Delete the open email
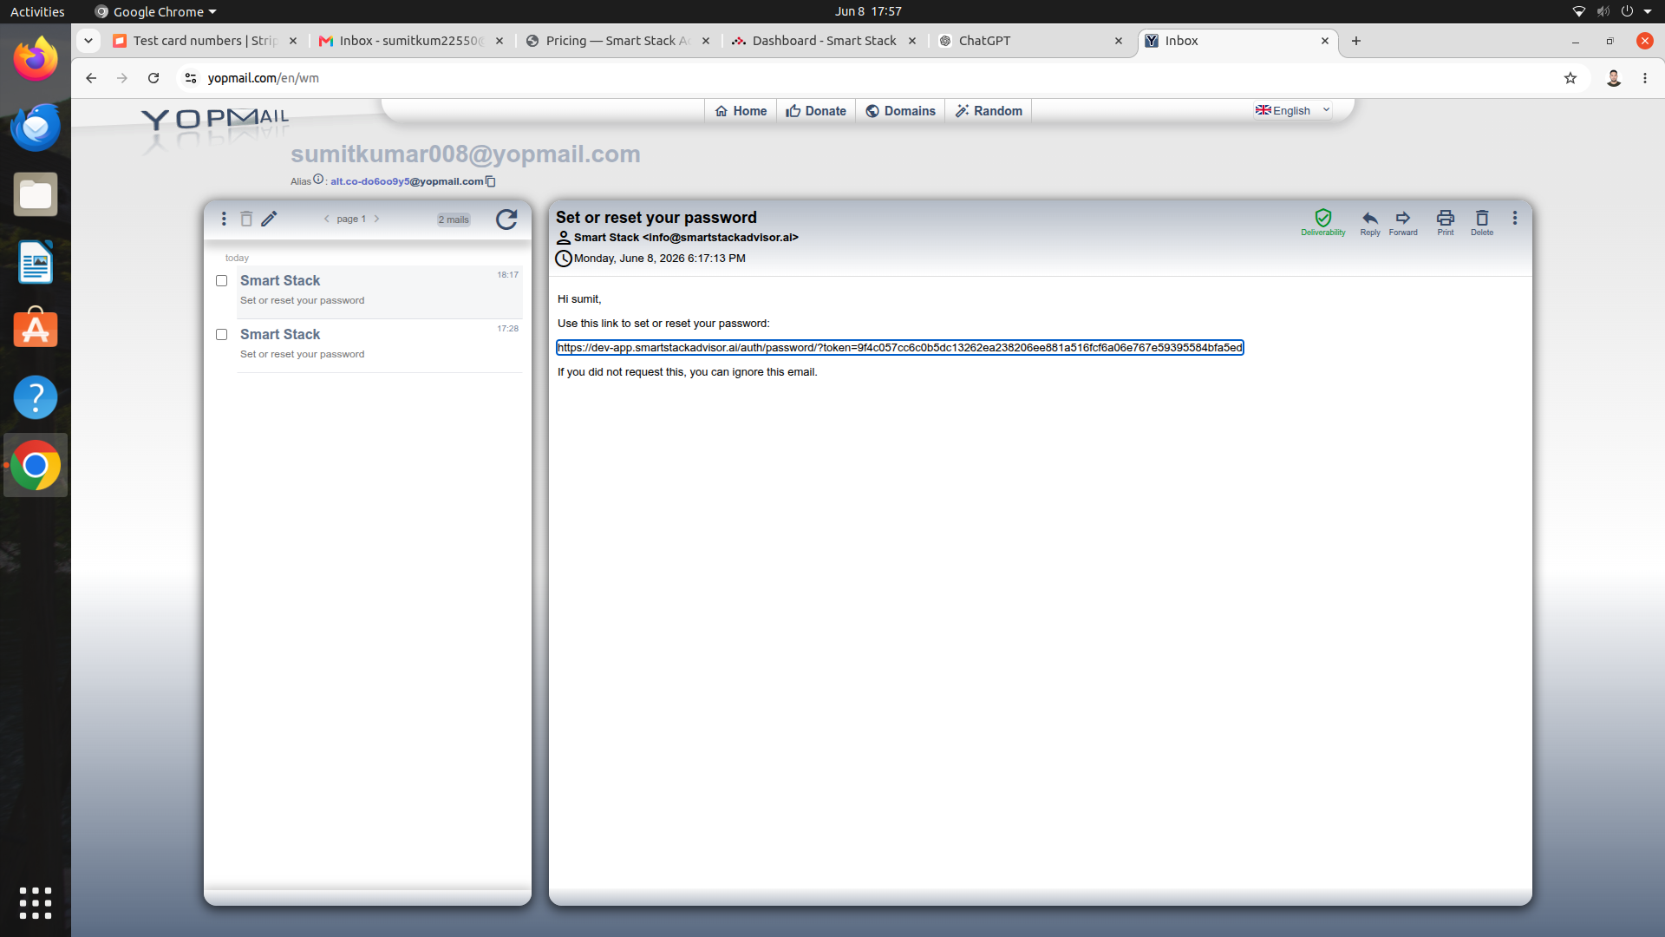Screen dimensions: 1665x937 click(1482, 222)
